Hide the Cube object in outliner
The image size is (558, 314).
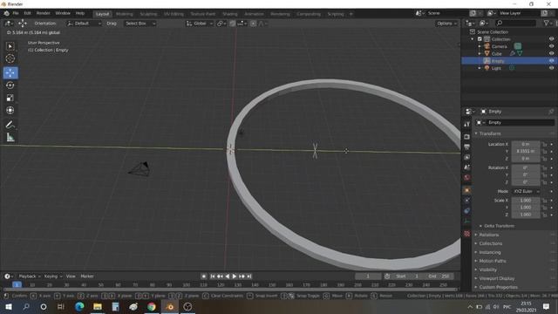point(551,53)
